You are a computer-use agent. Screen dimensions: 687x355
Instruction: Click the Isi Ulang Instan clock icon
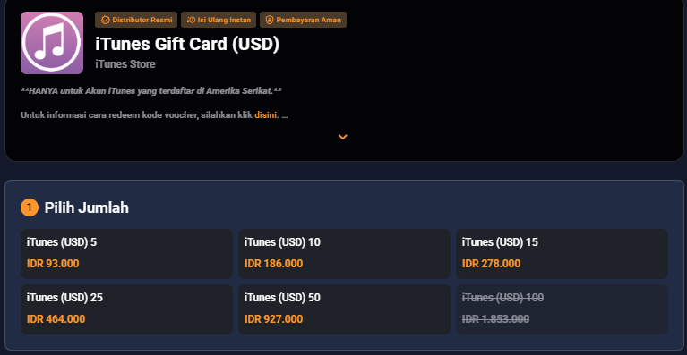click(191, 20)
